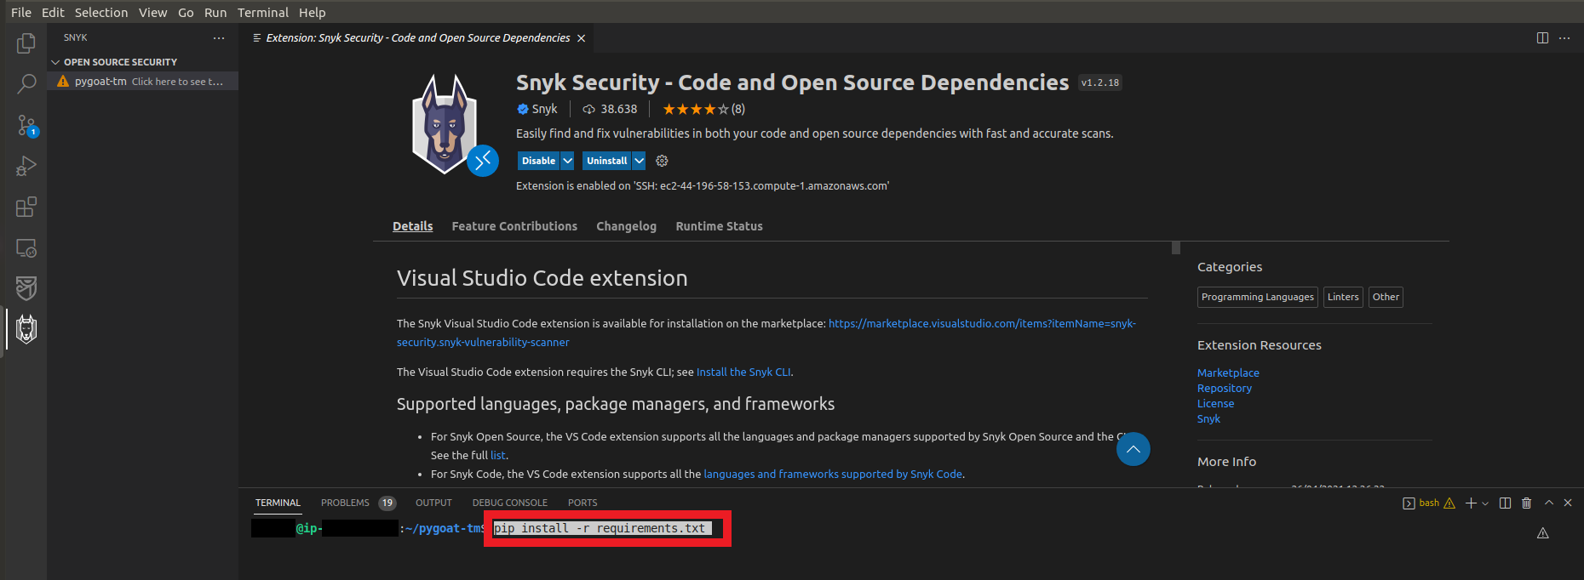
Task: Switch to the Details tab
Action: click(x=413, y=226)
